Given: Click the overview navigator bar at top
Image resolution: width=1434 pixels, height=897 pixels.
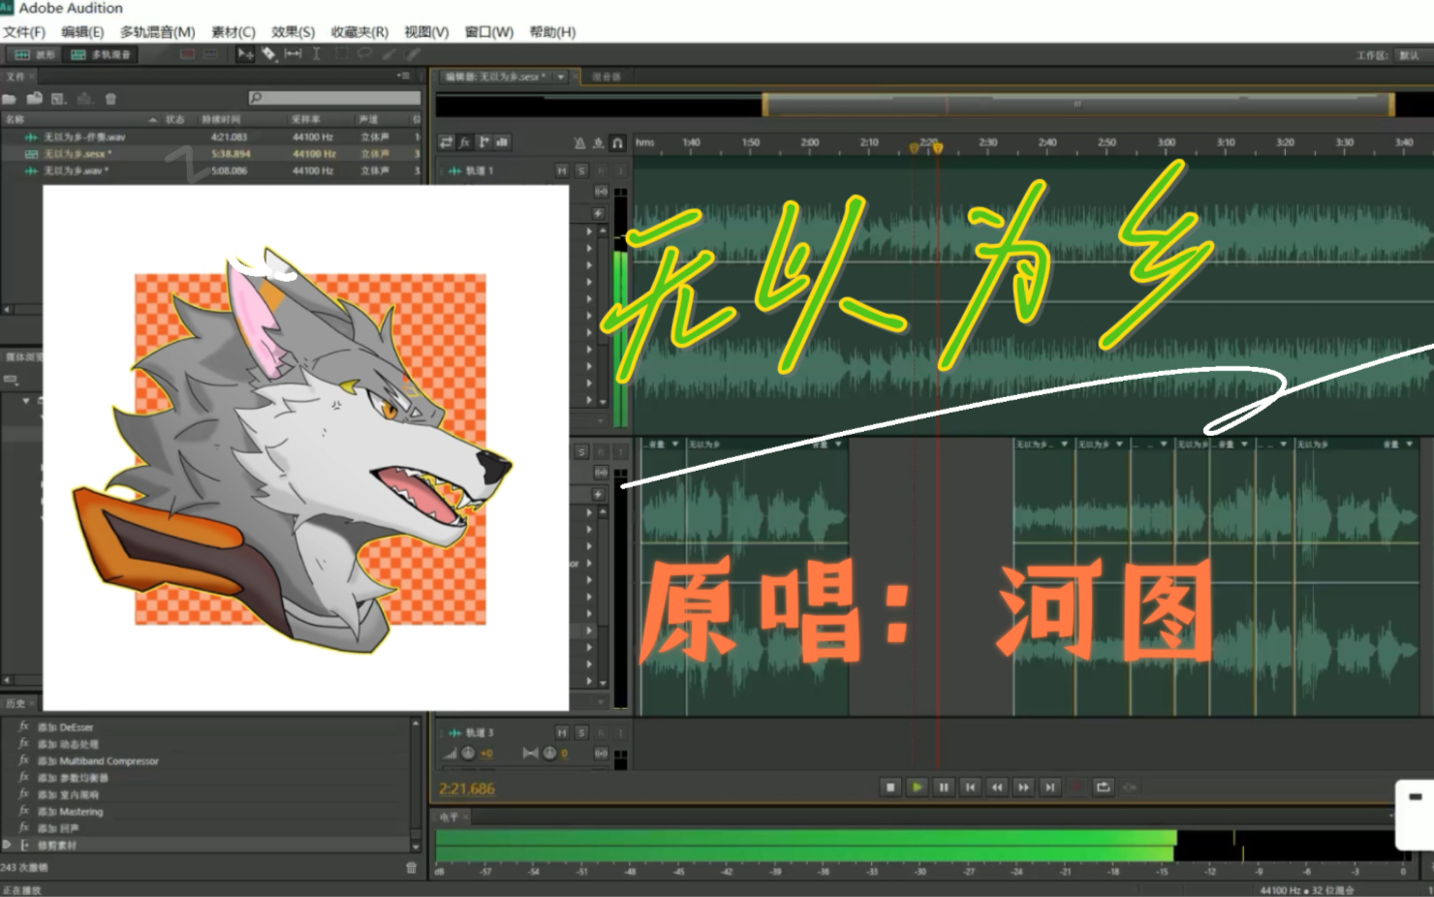Looking at the screenshot, I should coord(1077,104).
